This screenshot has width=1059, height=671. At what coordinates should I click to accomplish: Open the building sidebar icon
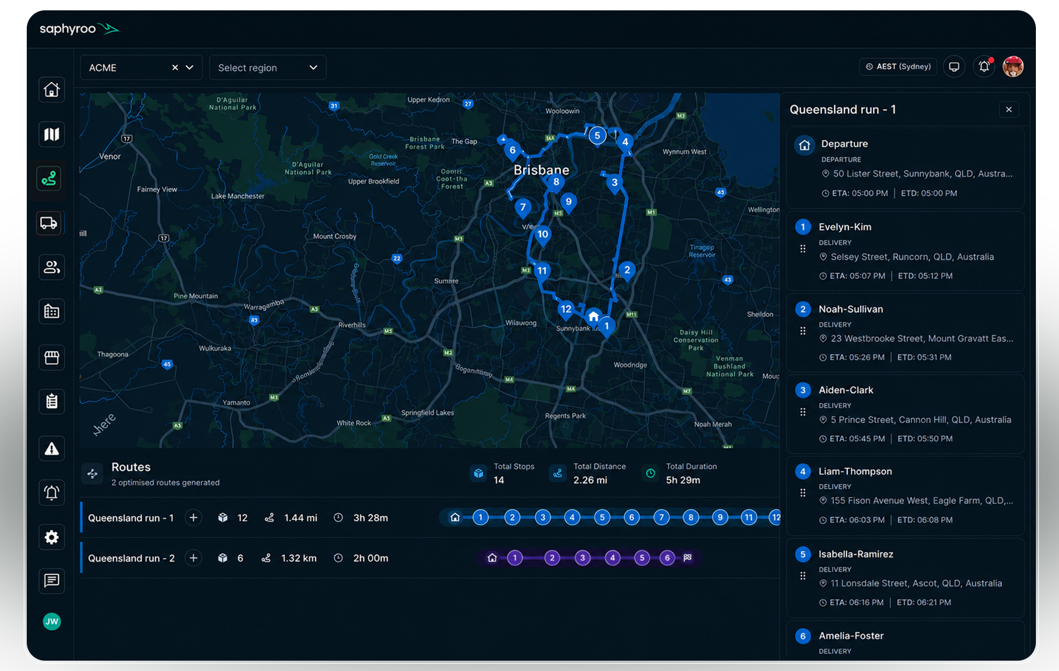[52, 312]
